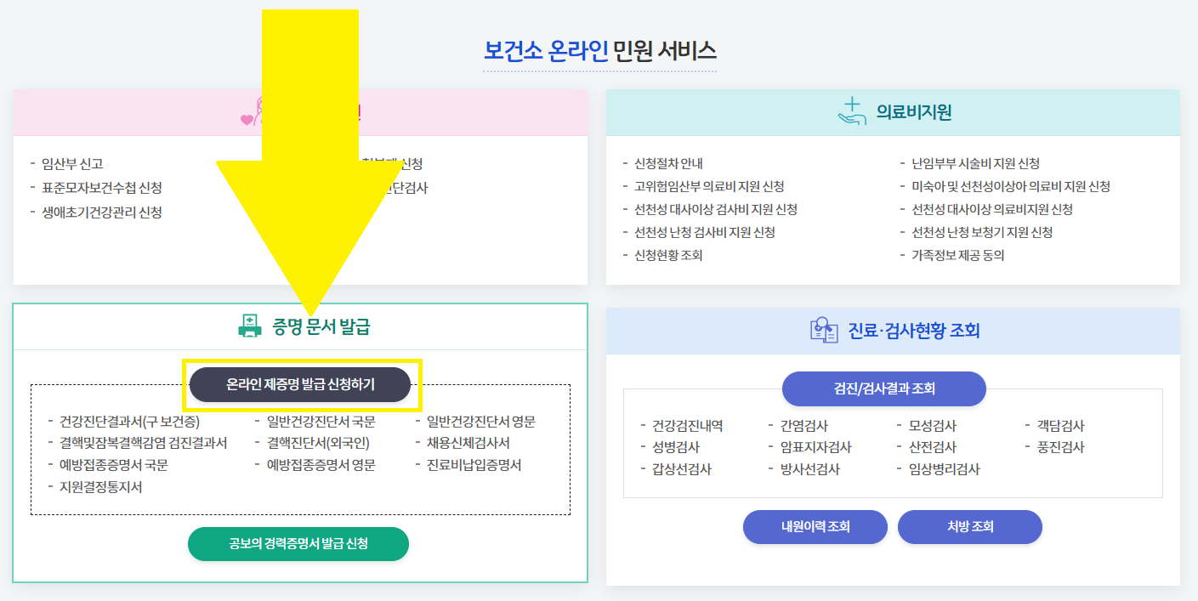Screen dimensions: 1198x601
Task: Open 처방 조회
Action: 969,527
